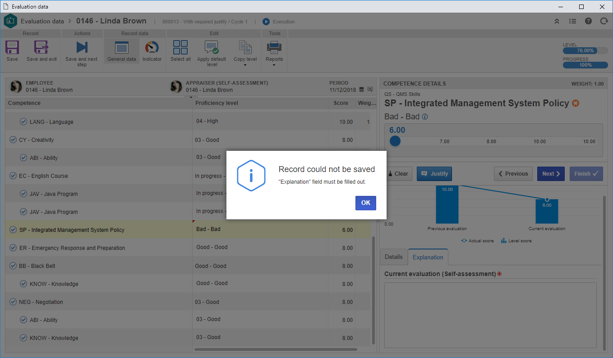The image size is (613, 358).
Task: Click the competence list horizontal scrollbar
Action: tap(276, 349)
